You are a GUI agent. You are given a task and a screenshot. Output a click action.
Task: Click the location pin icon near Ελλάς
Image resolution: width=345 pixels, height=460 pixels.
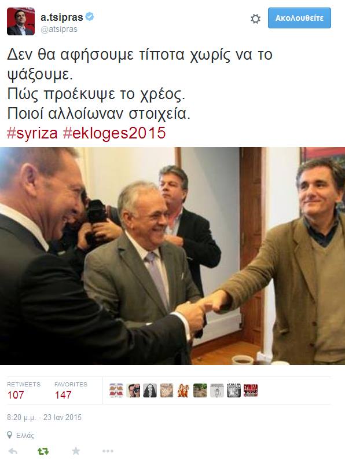(x=10, y=435)
